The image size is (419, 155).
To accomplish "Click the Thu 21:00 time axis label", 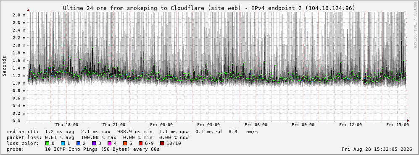I will coord(114,125).
